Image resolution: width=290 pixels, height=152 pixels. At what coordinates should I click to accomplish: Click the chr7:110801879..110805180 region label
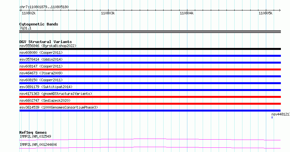point(44,7)
